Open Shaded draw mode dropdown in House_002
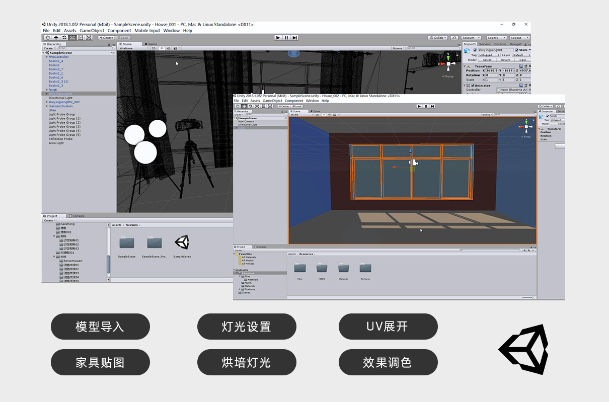This screenshot has height=402, width=609. point(302,115)
